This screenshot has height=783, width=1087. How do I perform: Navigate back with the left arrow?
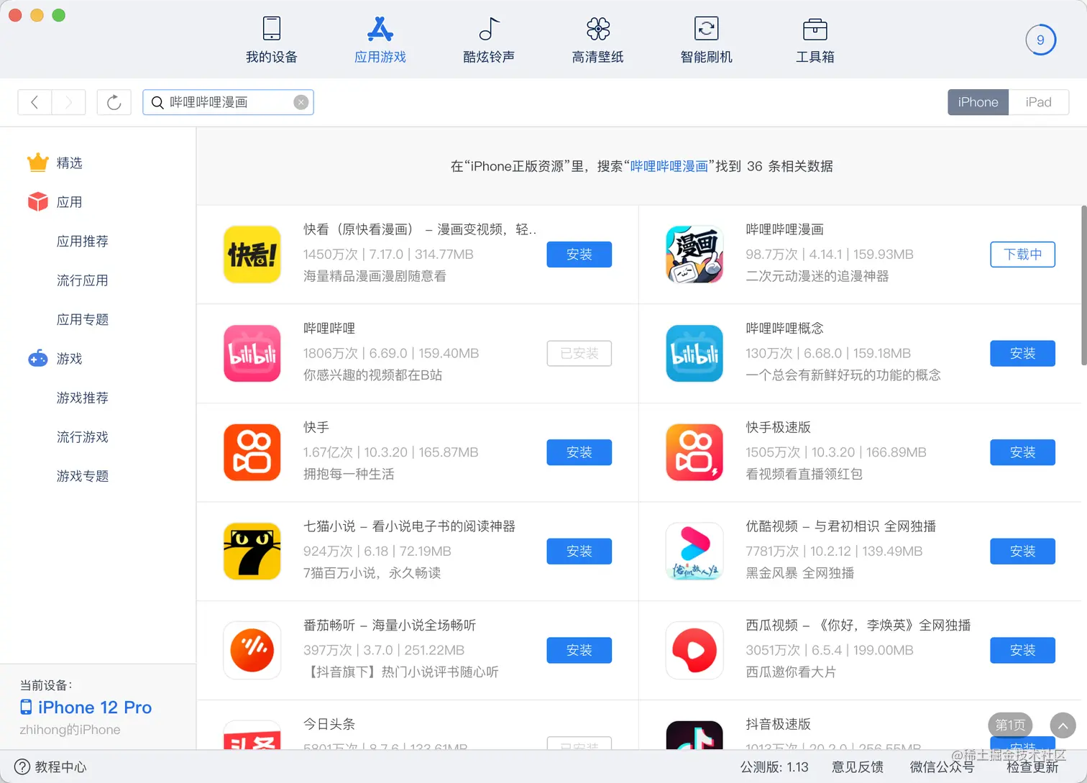tap(35, 102)
